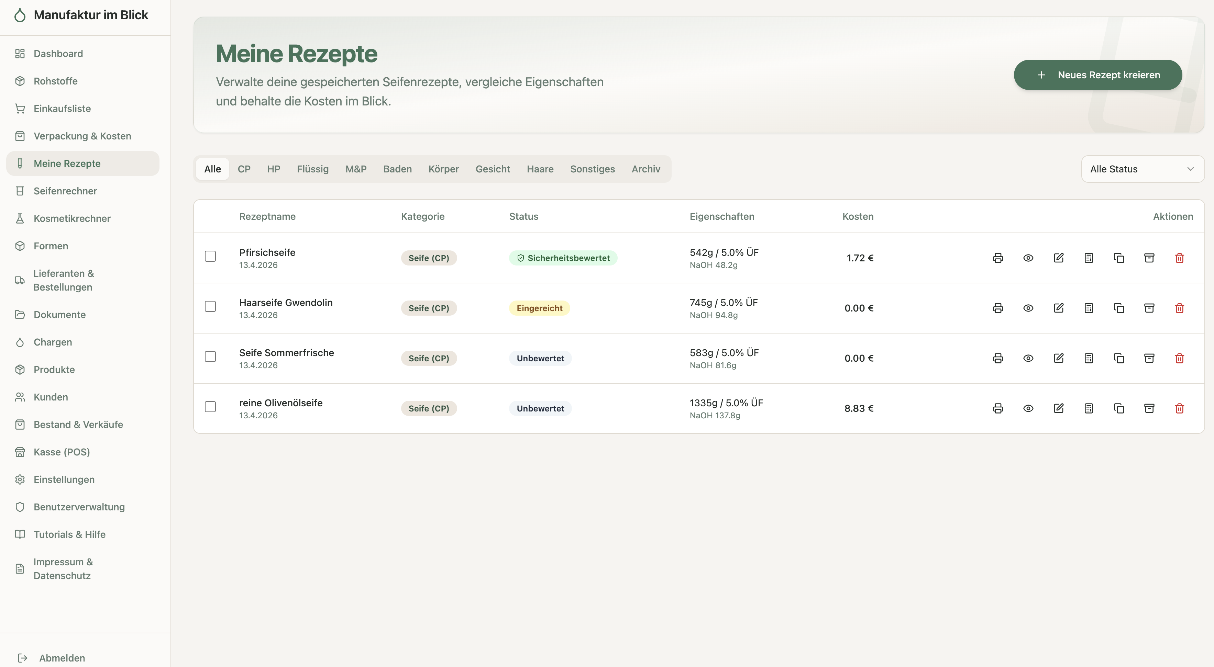Select the Gesicht tab
The width and height of the screenshot is (1214, 667).
pyautogui.click(x=493, y=169)
